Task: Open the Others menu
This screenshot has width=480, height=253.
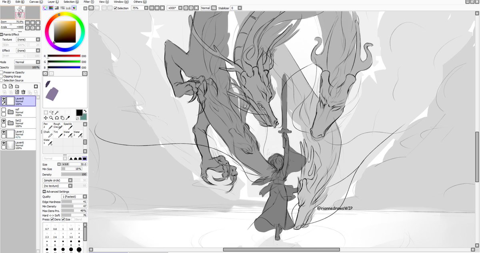Action: pyautogui.click(x=140, y=2)
